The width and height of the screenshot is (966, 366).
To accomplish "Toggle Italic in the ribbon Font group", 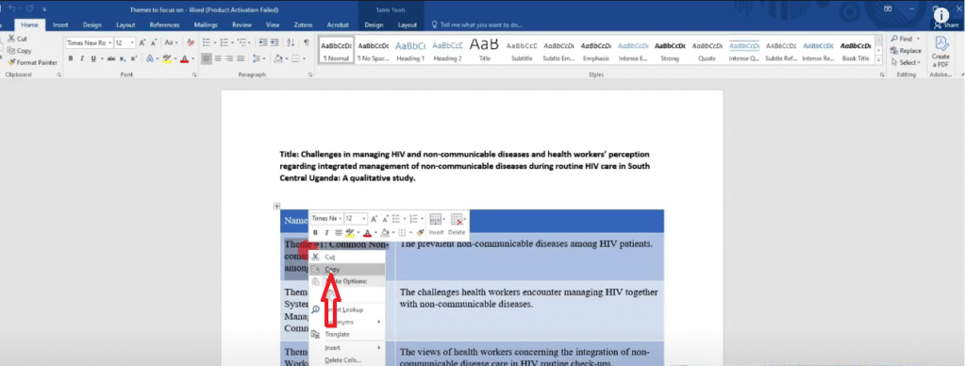I will tap(82, 58).
